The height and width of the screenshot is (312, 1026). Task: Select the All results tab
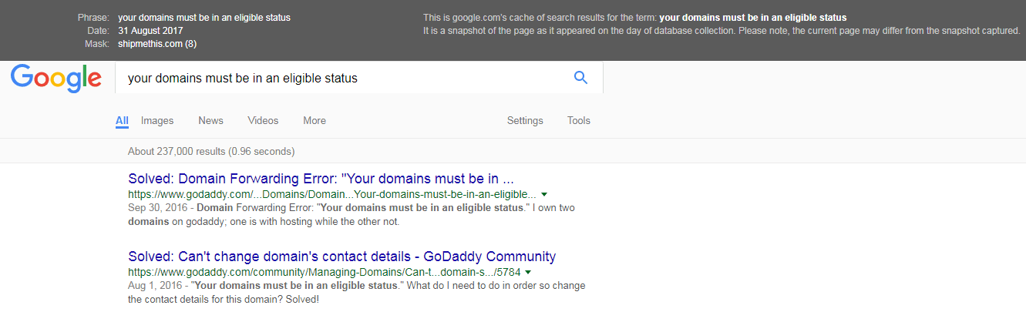pos(122,121)
